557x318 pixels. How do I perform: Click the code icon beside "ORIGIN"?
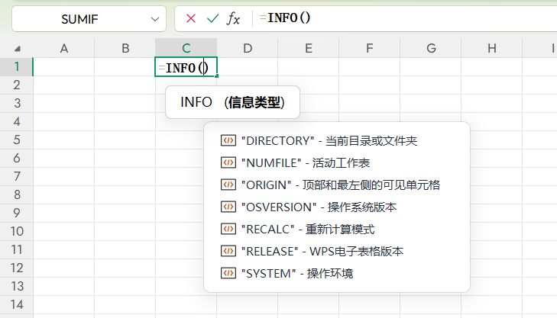point(228,185)
